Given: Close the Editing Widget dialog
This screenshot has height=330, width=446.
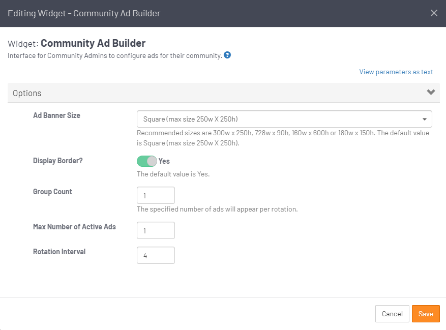Looking at the screenshot, I should (x=434, y=13).
